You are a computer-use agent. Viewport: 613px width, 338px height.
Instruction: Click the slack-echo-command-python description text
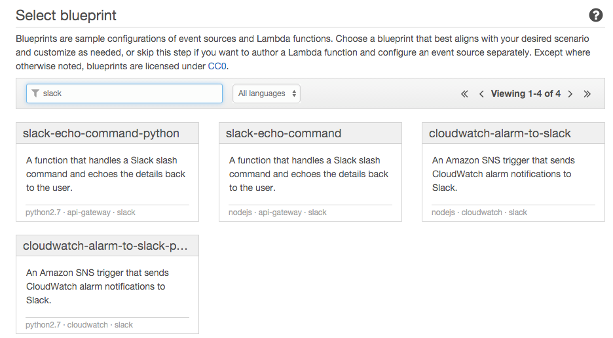pos(106,174)
